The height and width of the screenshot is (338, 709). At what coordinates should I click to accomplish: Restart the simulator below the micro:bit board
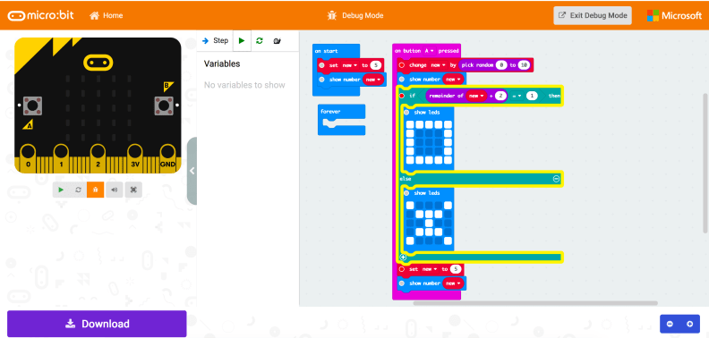pyautogui.click(x=78, y=190)
